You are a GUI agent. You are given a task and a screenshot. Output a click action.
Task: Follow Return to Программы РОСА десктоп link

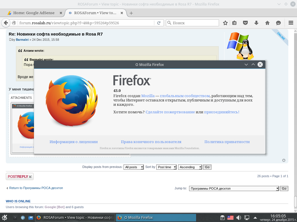[36, 188]
